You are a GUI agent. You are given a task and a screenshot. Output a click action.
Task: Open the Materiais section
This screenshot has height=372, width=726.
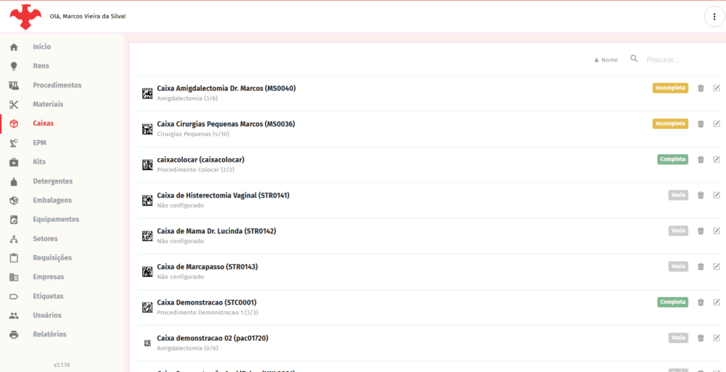click(48, 104)
